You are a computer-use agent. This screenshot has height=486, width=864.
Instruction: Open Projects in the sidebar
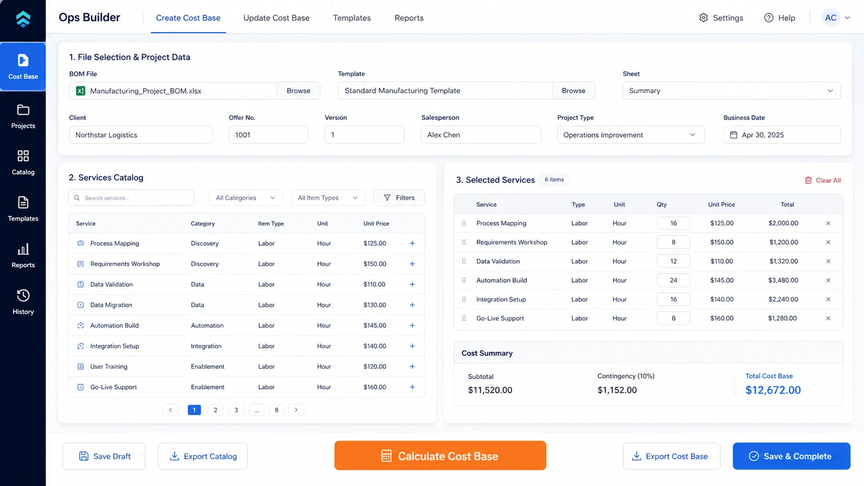pyautogui.click(x=23, y=116)
